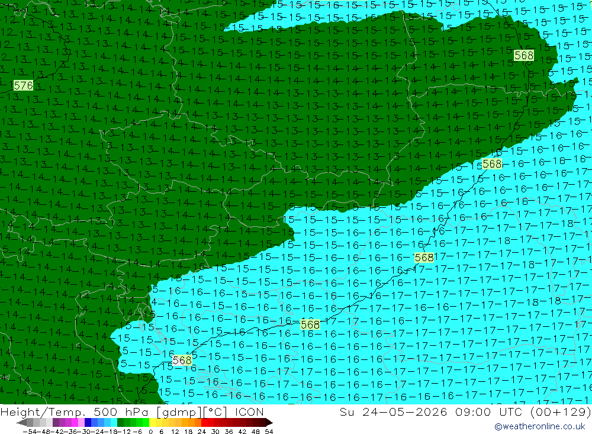Select the map title 'Height/Temp. 500 hPa'
Image resolution: width=592 pixels, height=434 pixels.
[x=75, y=412]
